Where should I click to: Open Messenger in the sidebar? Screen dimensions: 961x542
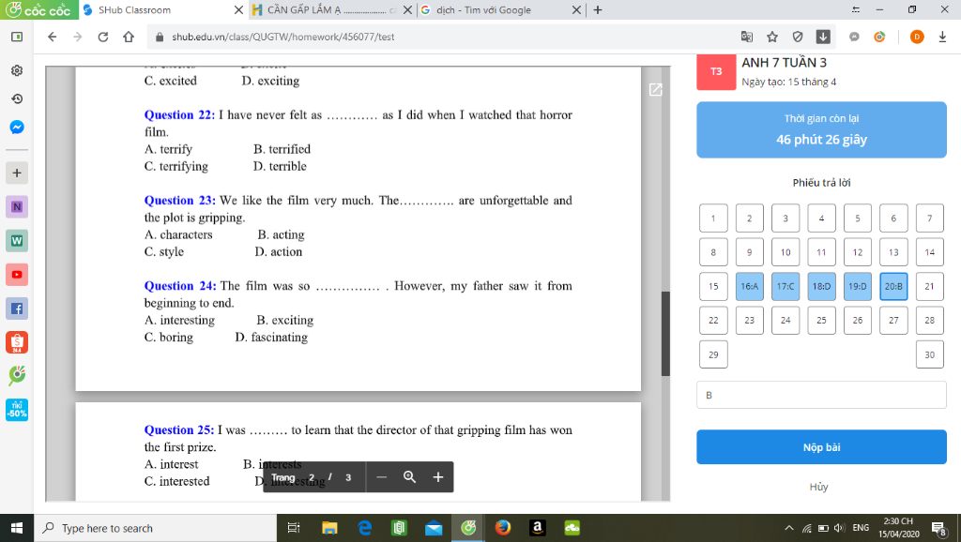tap(17, 128)
